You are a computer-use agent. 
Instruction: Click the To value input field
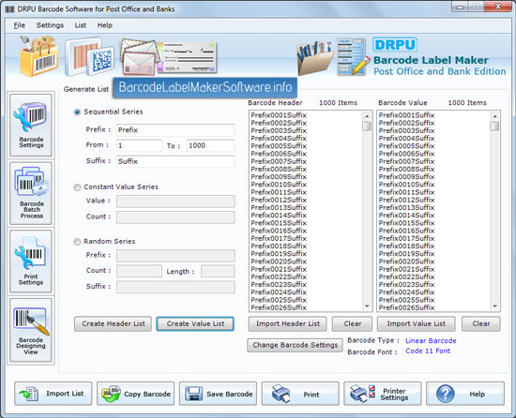click(210, 145)
